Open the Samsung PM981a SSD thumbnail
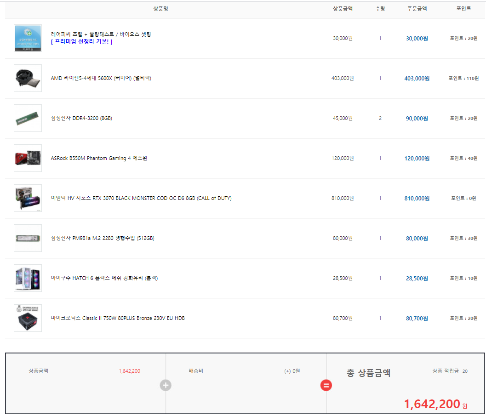Viewport: 486px width, 416px height. coord(28,238)
